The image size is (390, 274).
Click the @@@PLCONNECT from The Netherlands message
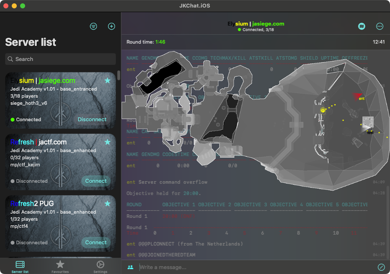coord(185,244)
